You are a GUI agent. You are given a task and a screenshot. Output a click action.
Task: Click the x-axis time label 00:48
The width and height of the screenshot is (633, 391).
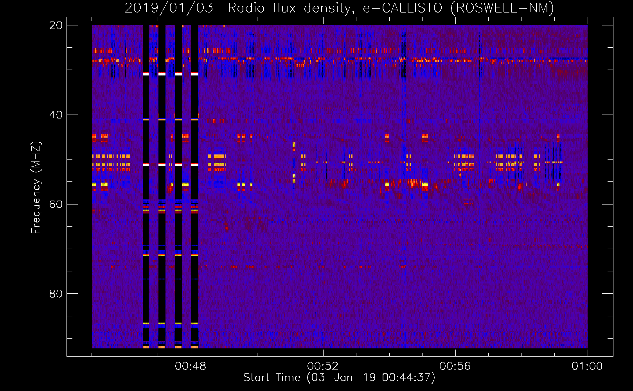point(191,366)
